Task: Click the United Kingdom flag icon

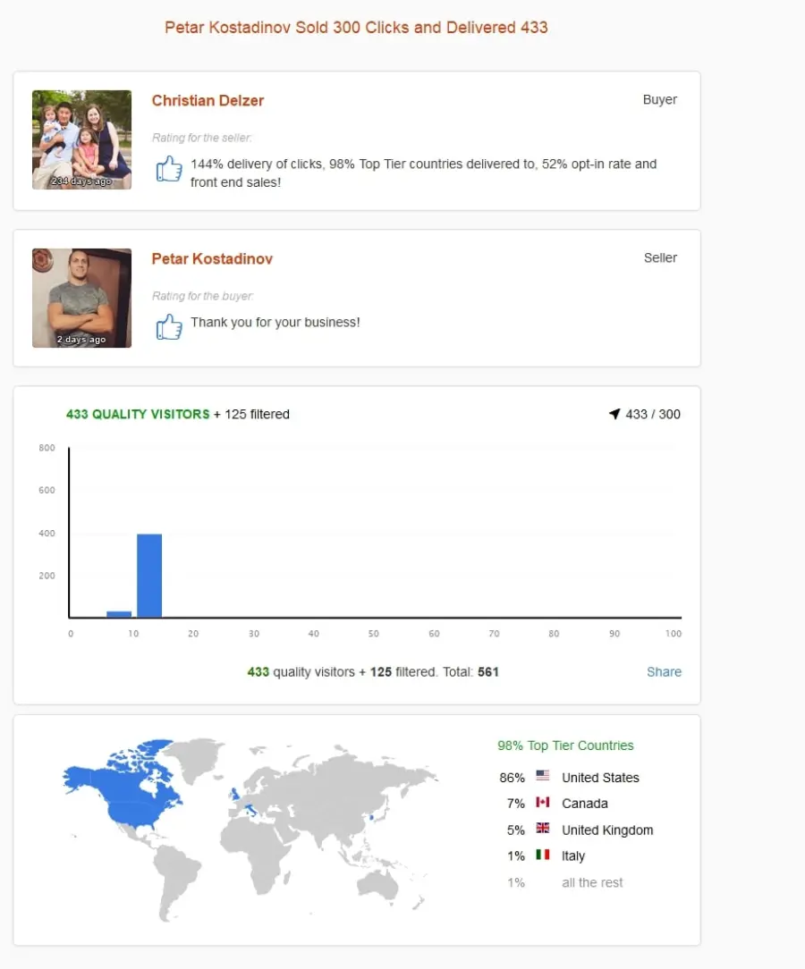Action: click(x=542, y=828)
